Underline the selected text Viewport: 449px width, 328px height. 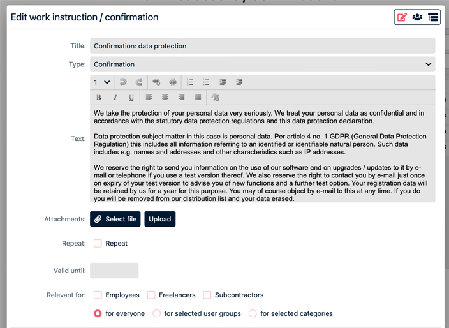point(131,98)
